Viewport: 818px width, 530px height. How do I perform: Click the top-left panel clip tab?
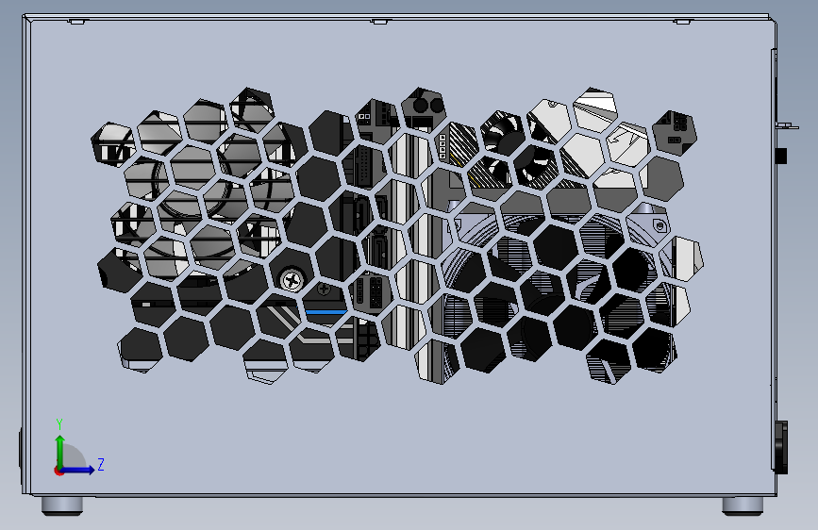pyautogui.click(x=76, y=22)
